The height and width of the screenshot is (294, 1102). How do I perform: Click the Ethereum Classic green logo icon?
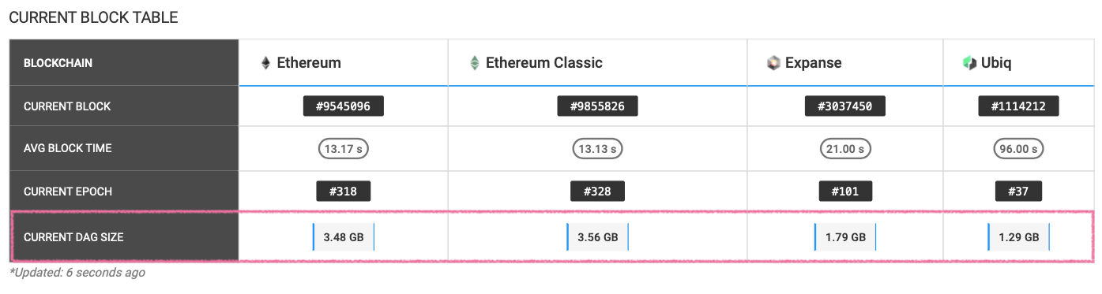click(x=474, y=63)
